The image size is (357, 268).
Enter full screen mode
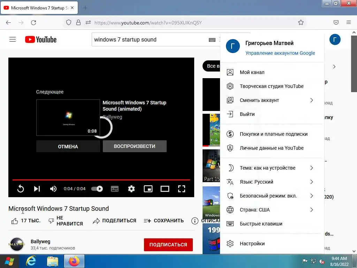coord(181,189)
